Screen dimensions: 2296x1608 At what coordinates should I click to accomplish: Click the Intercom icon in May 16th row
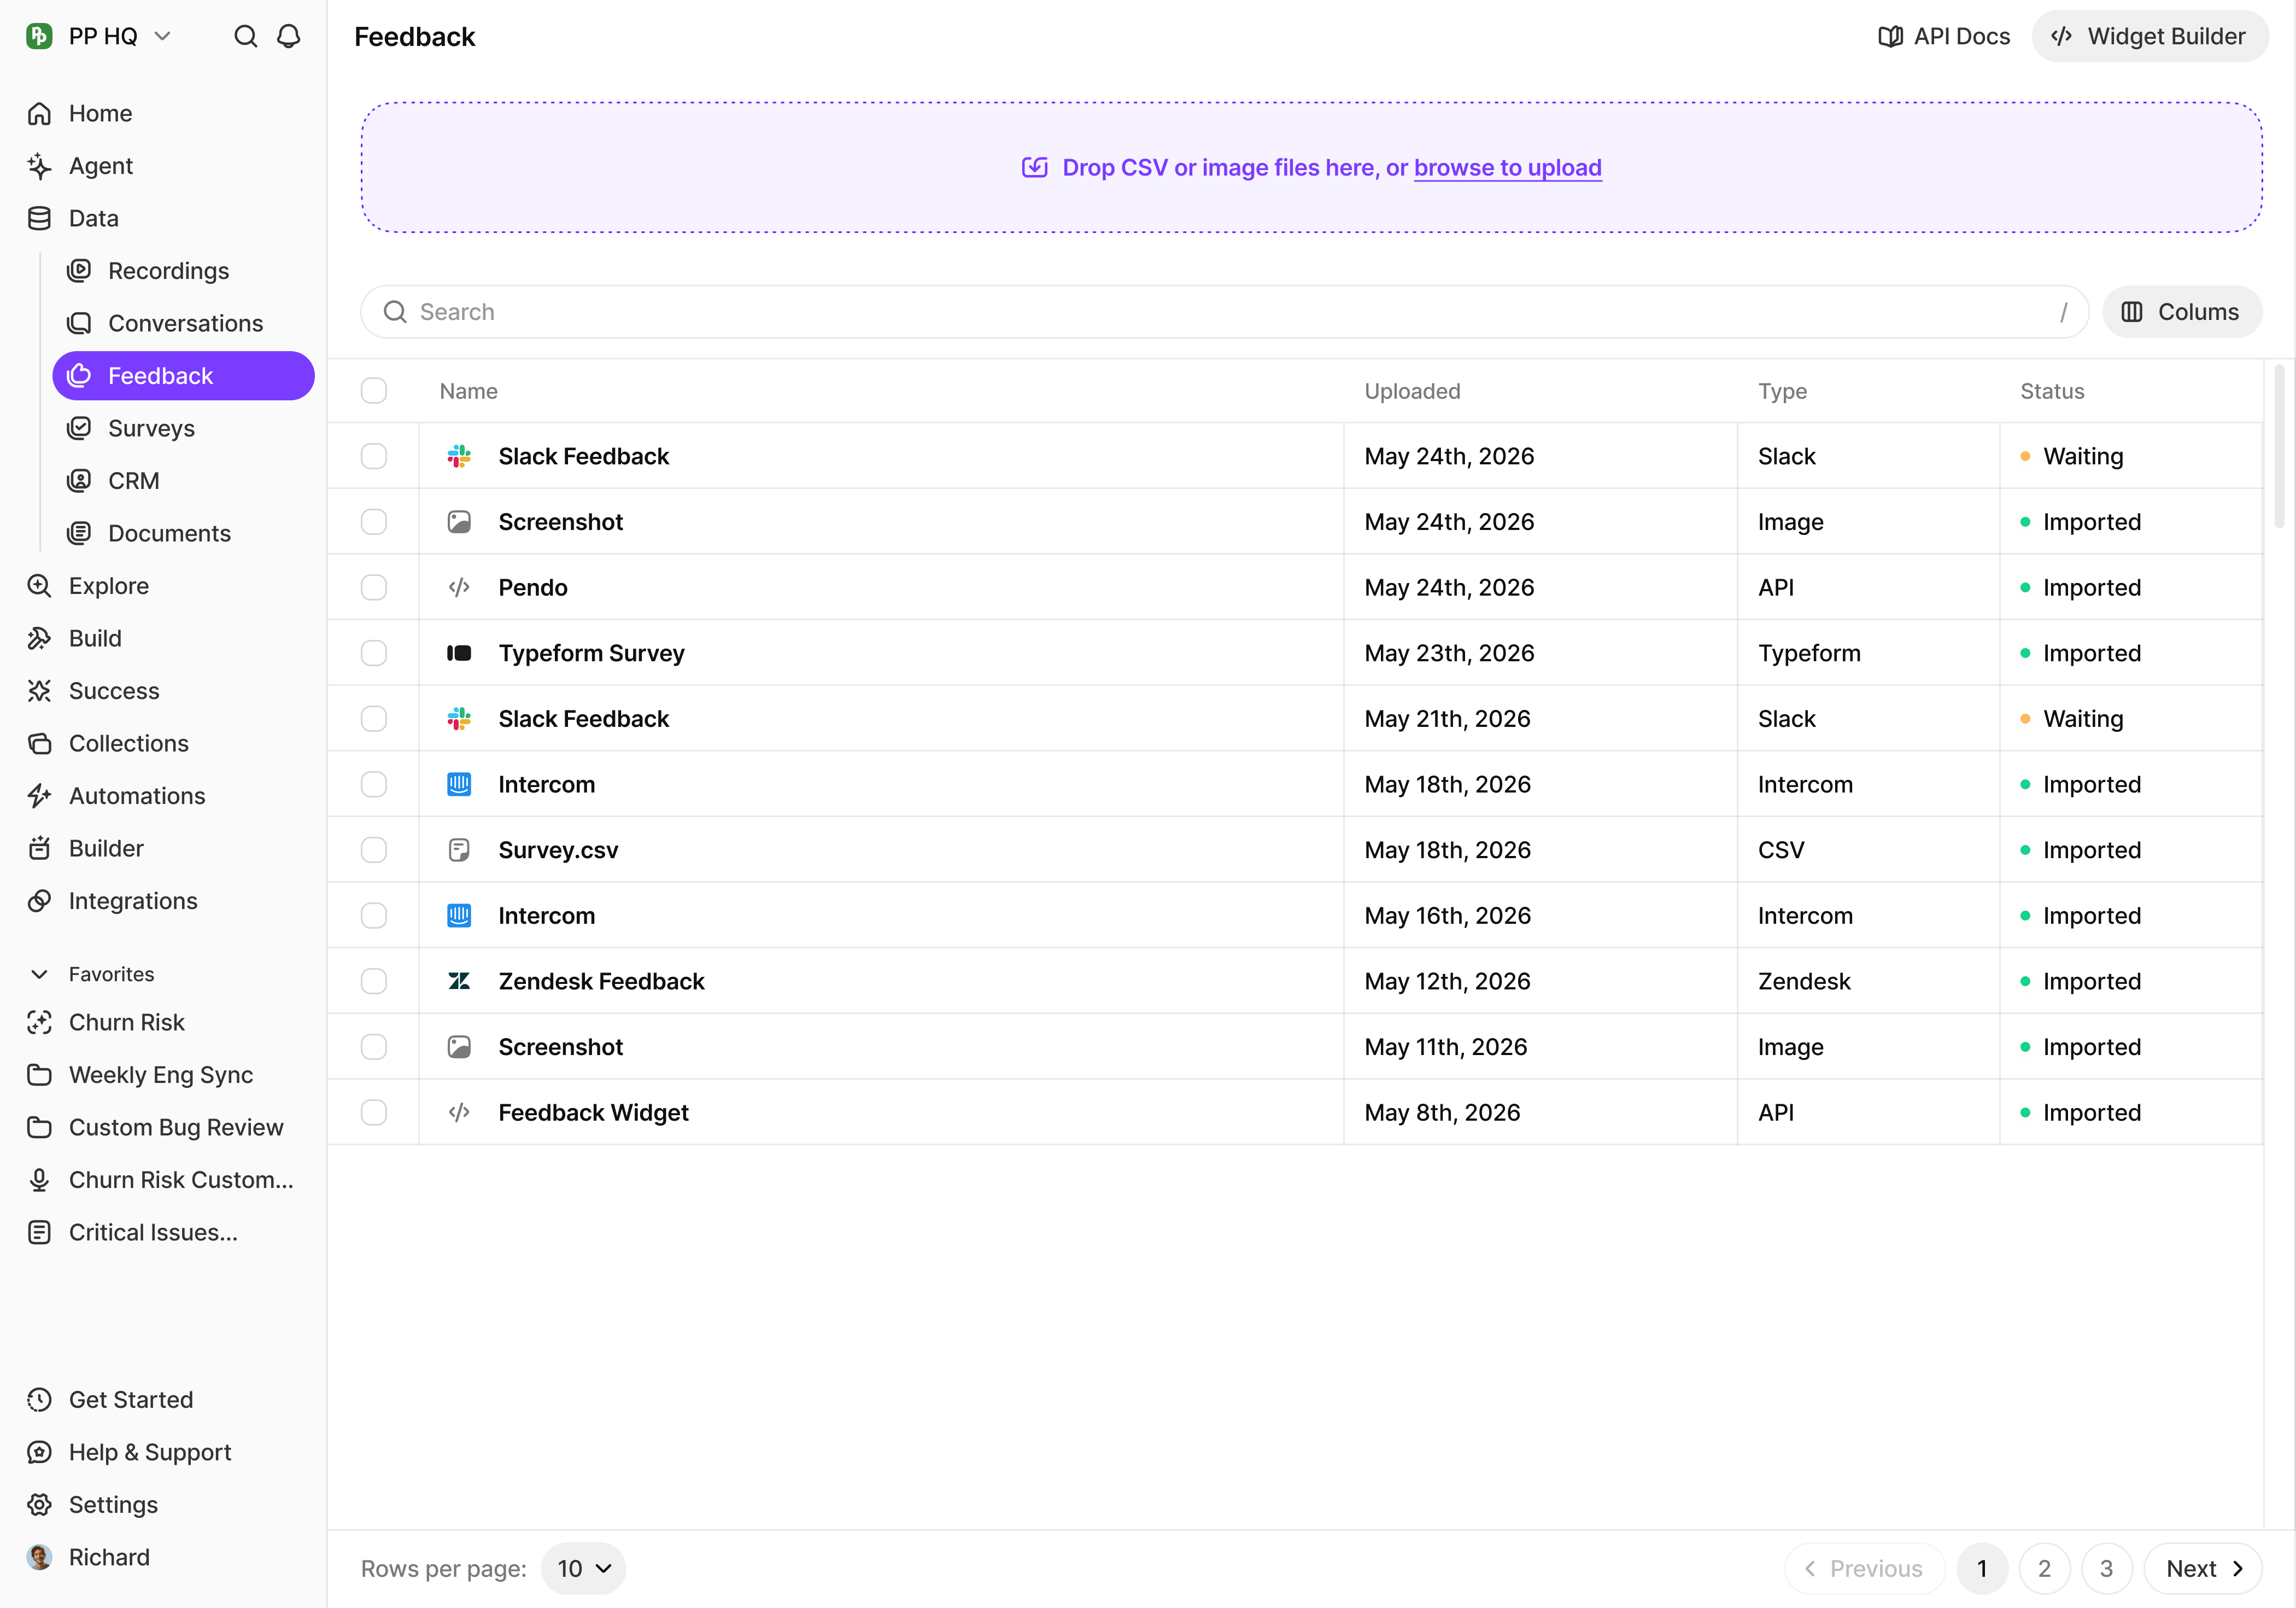click(459, 916)
